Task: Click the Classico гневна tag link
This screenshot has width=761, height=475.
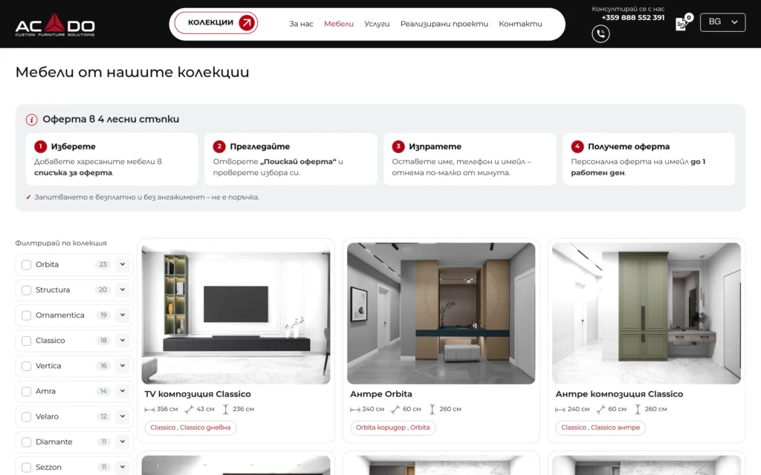Action: pos(205,427)
